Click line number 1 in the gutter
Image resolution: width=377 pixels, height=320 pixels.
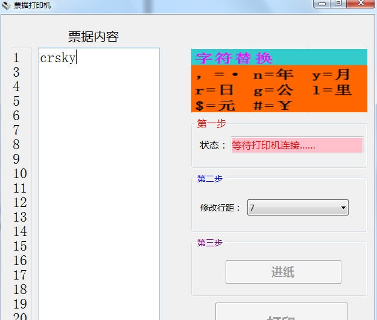16,58
